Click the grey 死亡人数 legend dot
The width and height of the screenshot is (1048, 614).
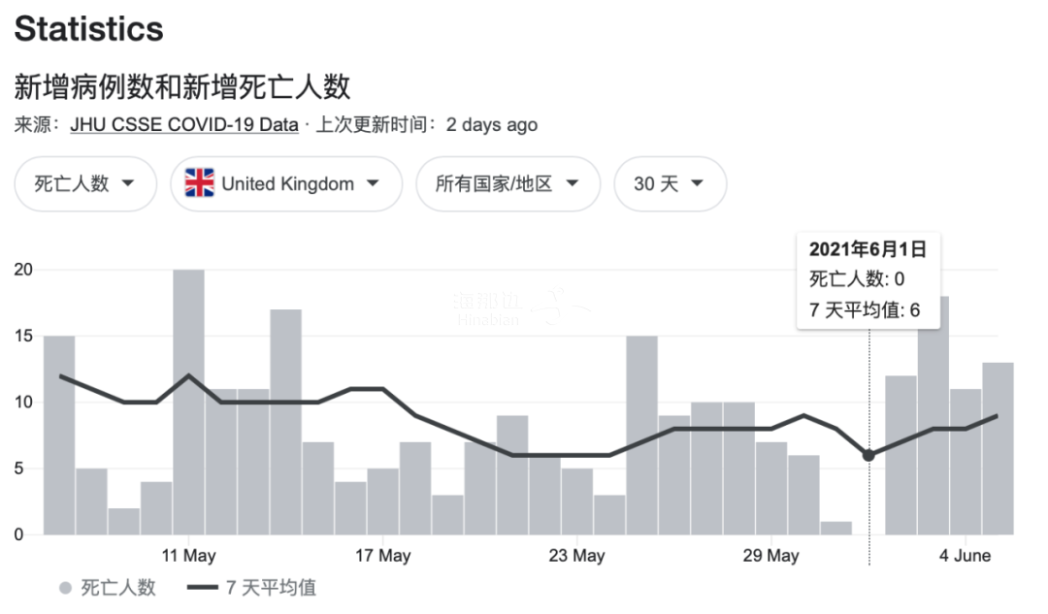65,588
